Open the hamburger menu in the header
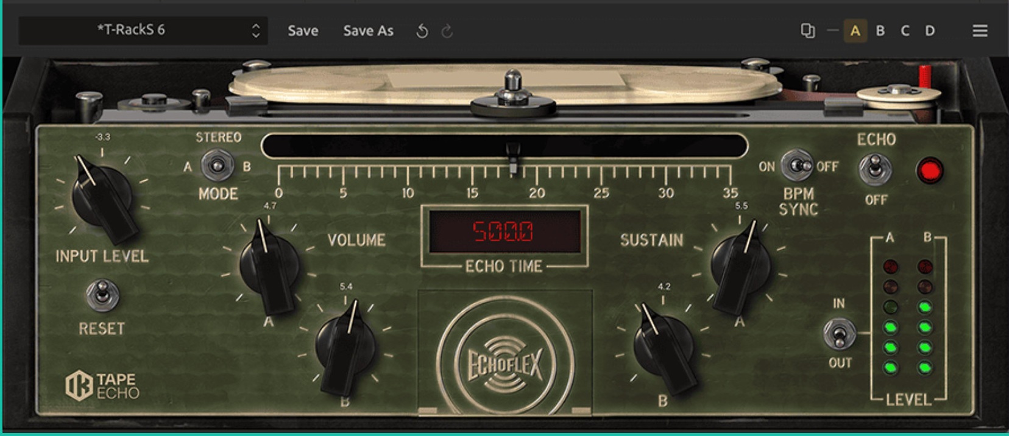The height and width of the screenshot is (436, 1009). [980, 30]
